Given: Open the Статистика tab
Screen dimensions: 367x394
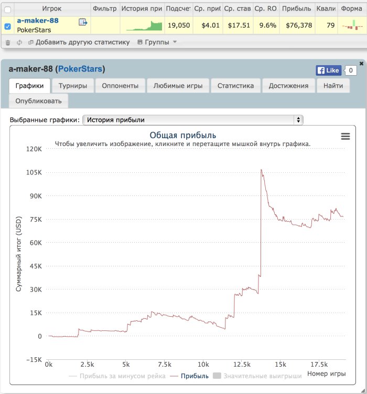Looking at the screenshot, I should coord(235,86).
